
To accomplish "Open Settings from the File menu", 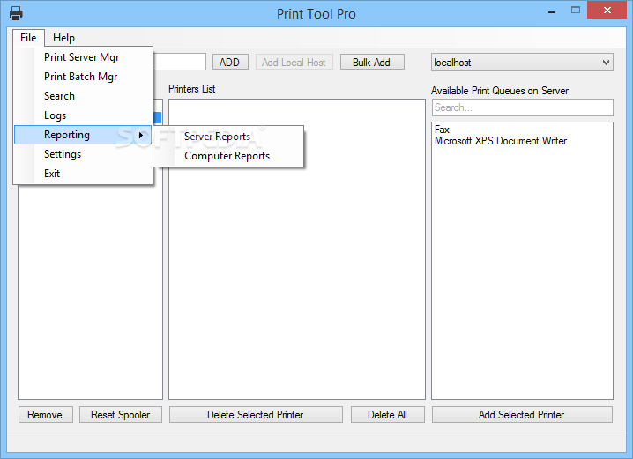I will (x=83, y=154).
